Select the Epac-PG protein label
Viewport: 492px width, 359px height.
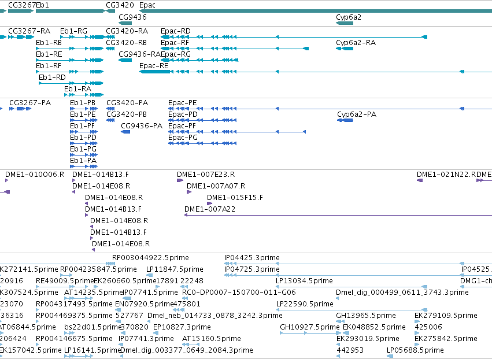tap(183, 138)
